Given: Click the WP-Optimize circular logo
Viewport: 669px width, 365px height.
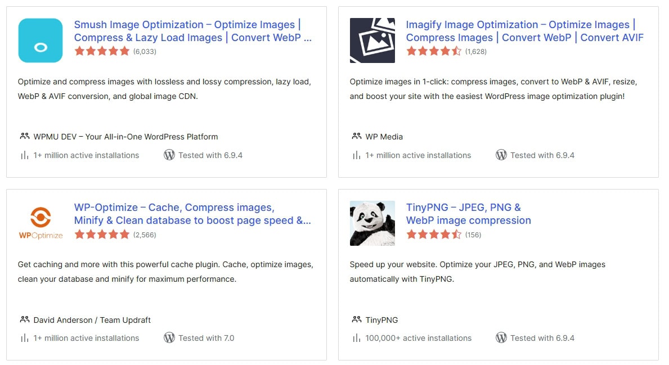Looking at the screenshot, I should [x=41, y=217].
